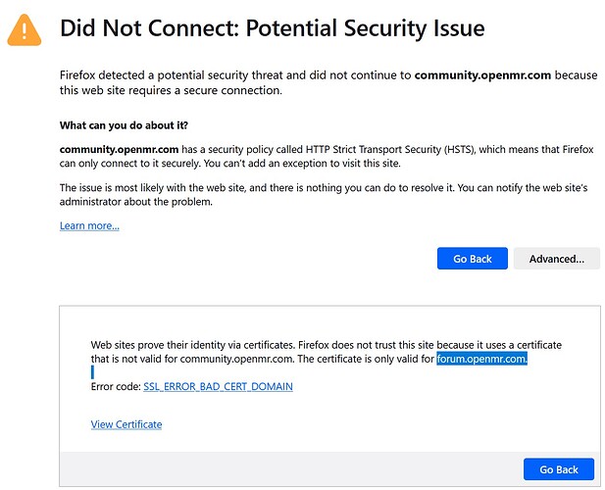The image size is (605, 490).
Task: Click the notify the web site's administrator sentence
Action: pos(324,195)
